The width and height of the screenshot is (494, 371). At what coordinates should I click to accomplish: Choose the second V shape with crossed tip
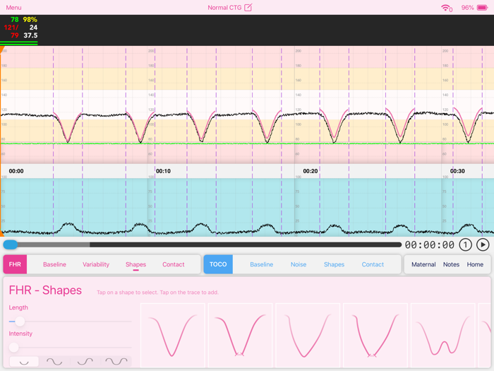pos(240,335)
